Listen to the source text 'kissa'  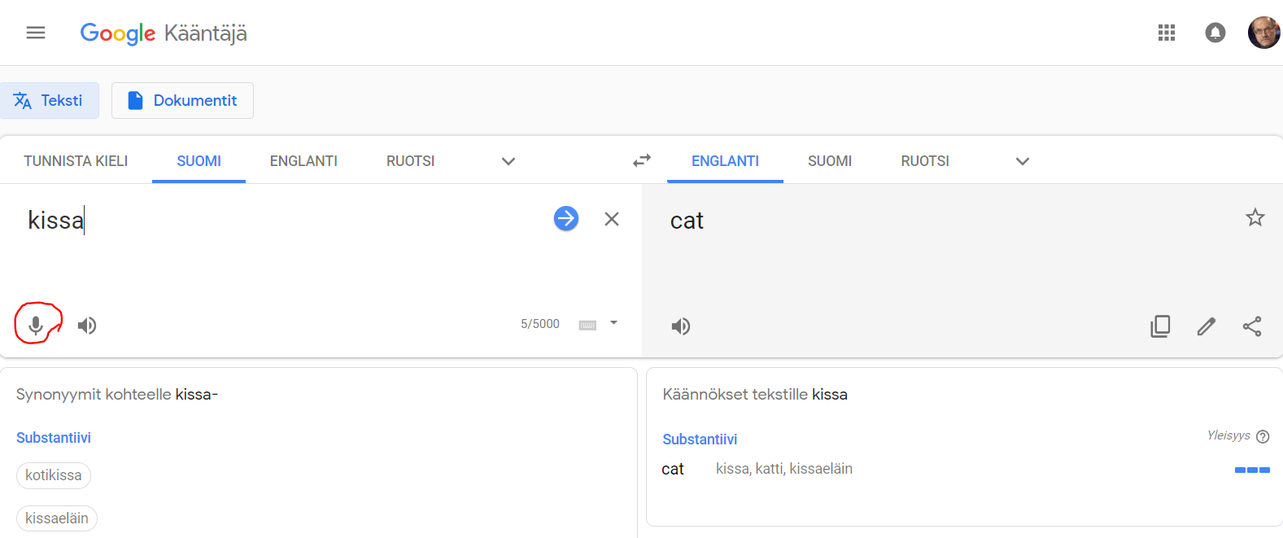click(87, 326)
